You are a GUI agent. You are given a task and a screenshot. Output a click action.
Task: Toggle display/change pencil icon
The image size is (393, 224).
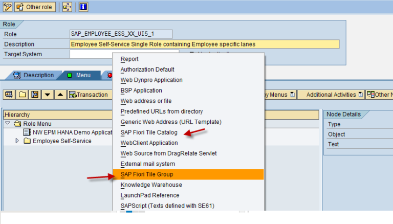pyautogui.click(x=8, y=7)
